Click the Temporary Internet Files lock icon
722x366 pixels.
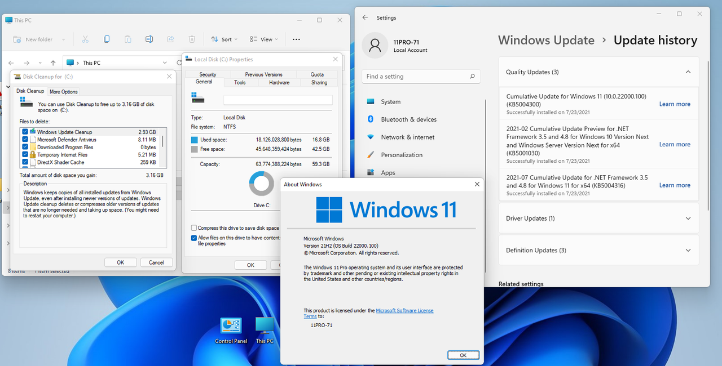pyautogui.click(x=33, y=155)
